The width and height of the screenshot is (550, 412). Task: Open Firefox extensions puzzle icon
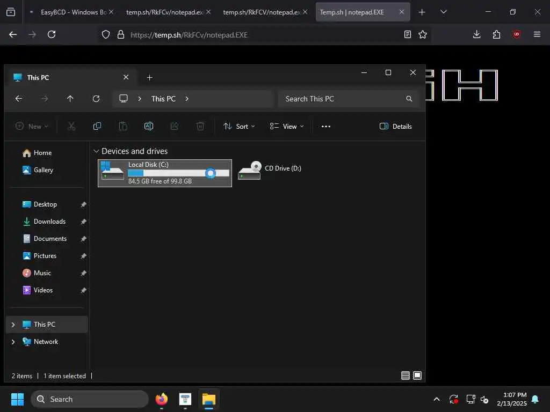pos(496,34)
